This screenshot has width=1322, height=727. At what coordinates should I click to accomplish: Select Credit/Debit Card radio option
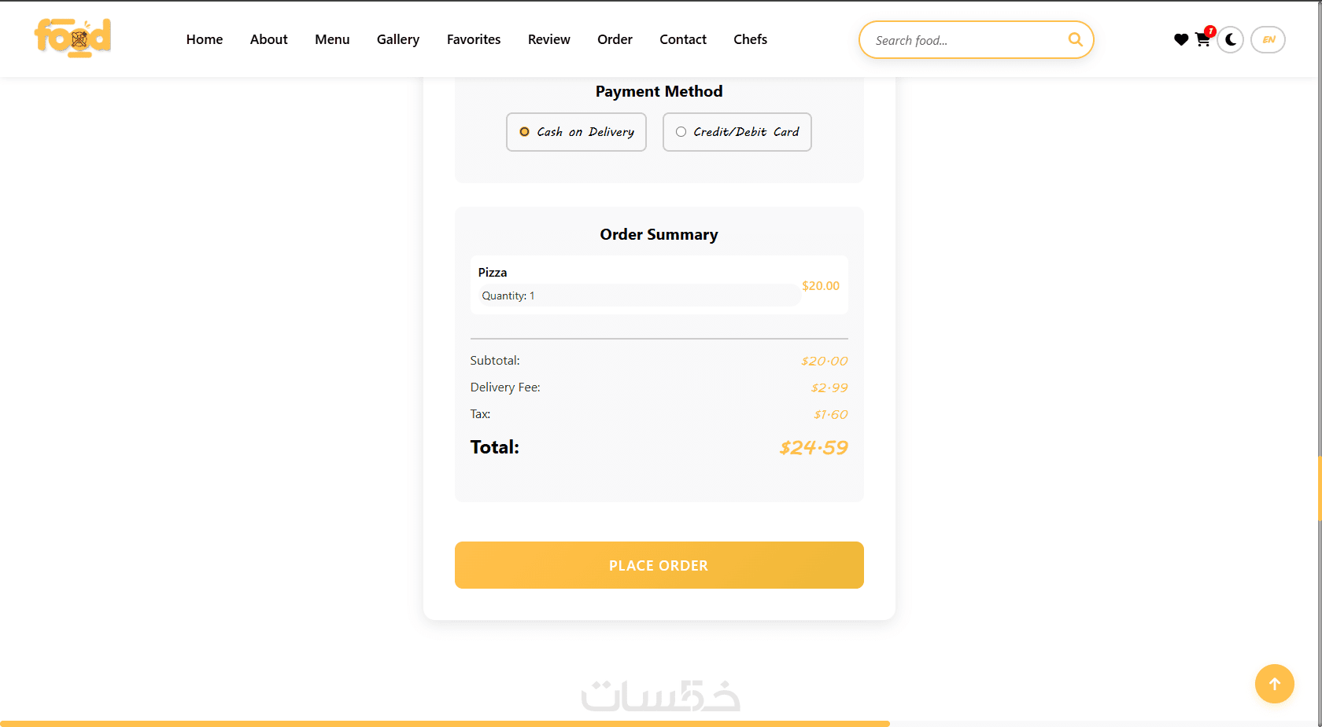(x=681, y=132)
